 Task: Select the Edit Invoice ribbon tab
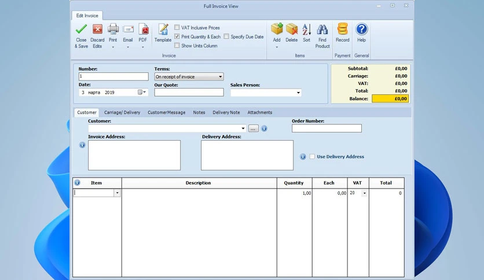point(87,16)
